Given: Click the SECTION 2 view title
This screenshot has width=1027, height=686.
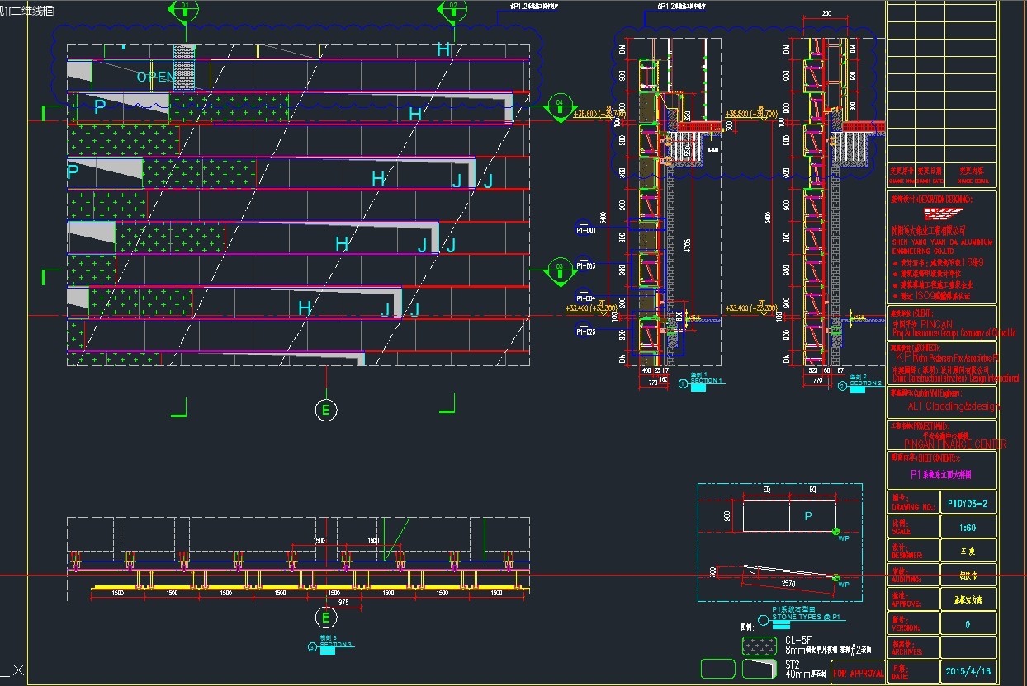Looking at the screenshot, I should coord(864,383).
